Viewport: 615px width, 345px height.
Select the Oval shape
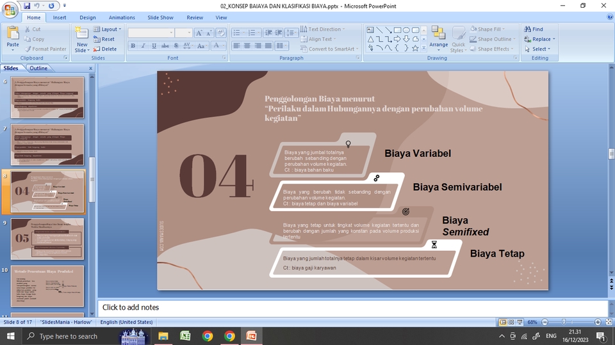tap(406, 30)
